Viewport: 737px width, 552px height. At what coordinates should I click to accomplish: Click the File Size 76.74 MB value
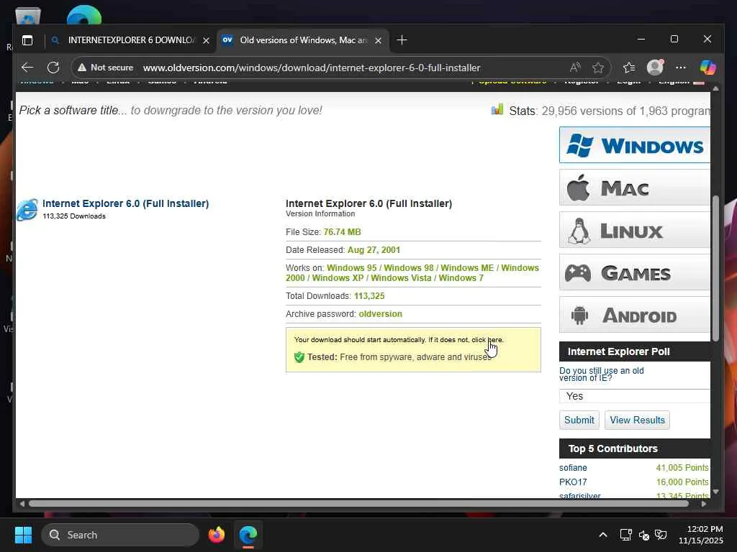(342, 232)
